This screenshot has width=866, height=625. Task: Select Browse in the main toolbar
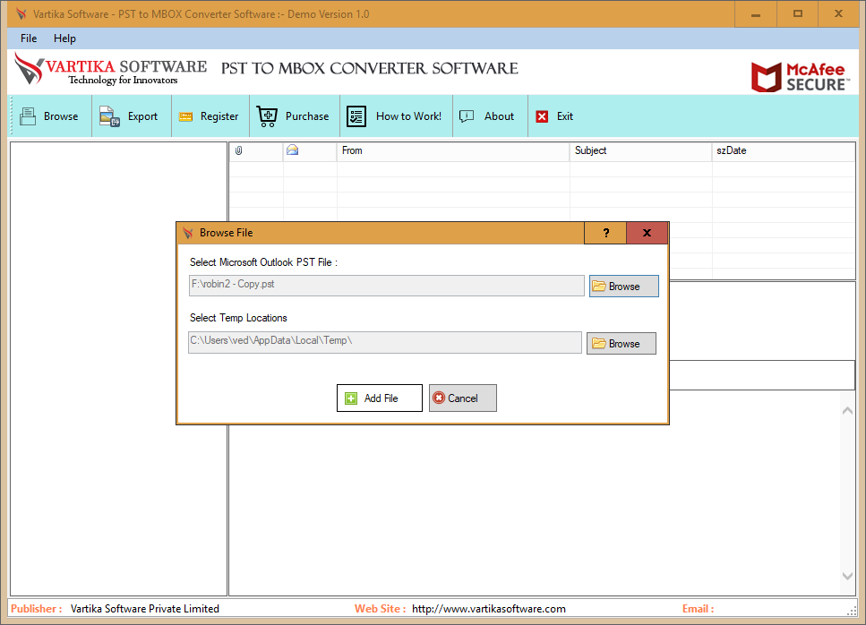[x=50, y=116]
